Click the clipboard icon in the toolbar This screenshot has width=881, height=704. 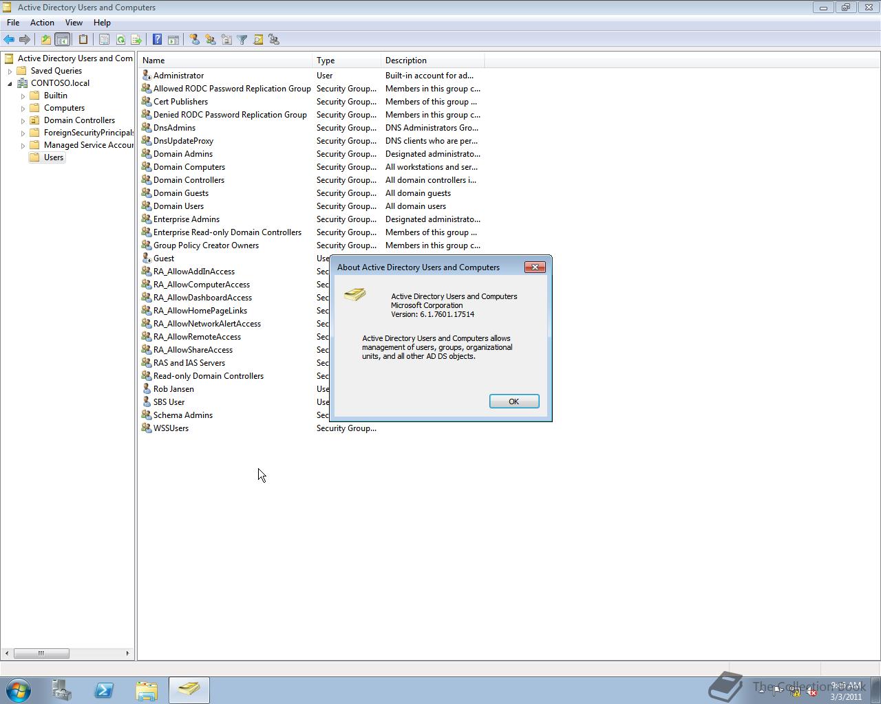(x=83, y=40)
